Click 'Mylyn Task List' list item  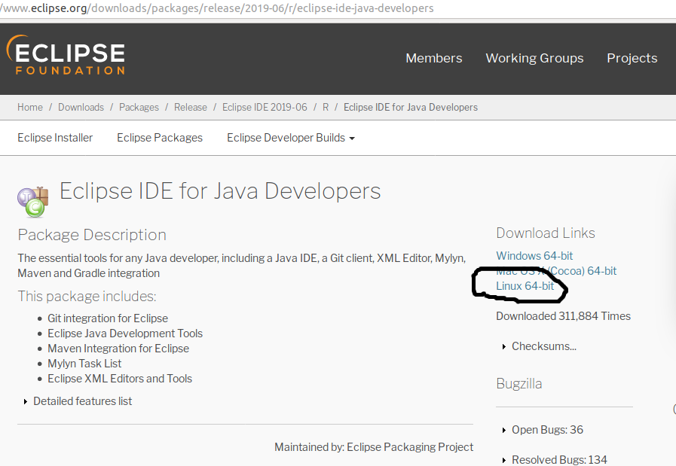tap(84, 364)
